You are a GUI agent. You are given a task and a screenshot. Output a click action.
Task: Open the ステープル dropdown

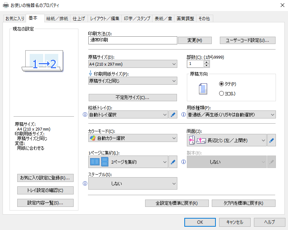point(133,183)
